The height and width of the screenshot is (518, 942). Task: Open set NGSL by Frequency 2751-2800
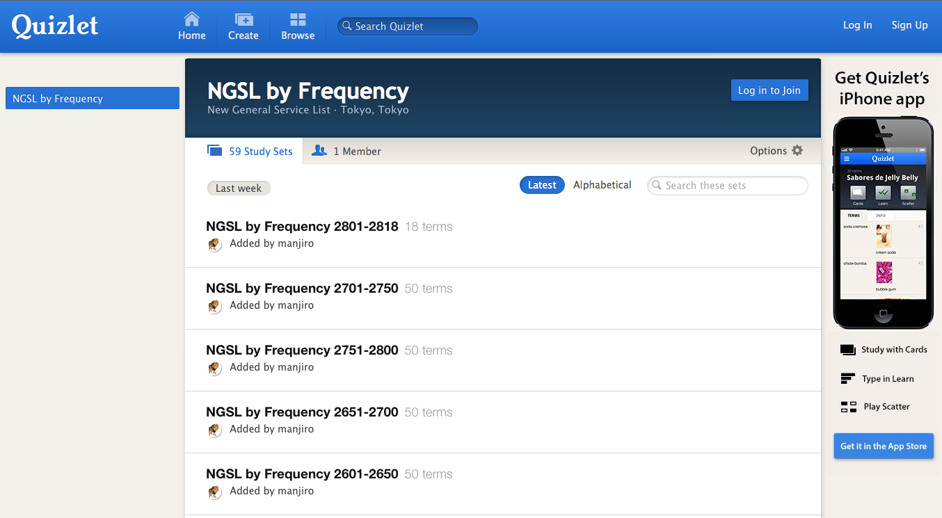point(302,350)
